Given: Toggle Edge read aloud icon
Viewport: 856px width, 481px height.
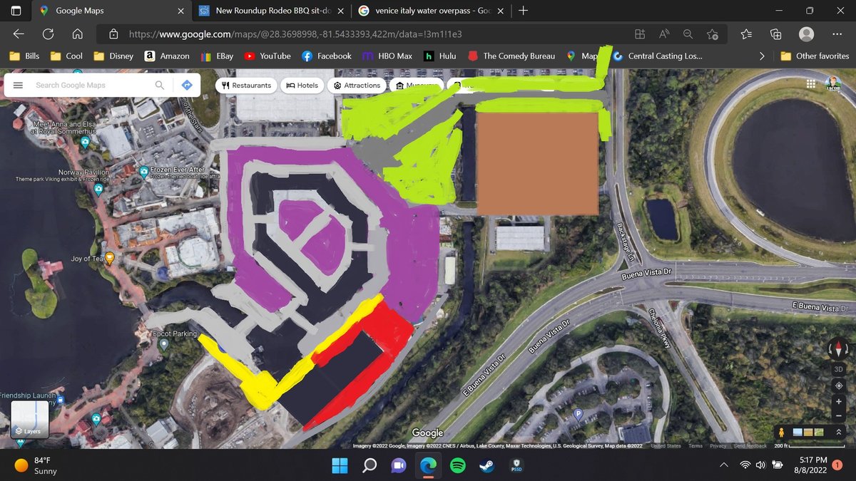Looking at the screenshot, I should pos(664,33).
